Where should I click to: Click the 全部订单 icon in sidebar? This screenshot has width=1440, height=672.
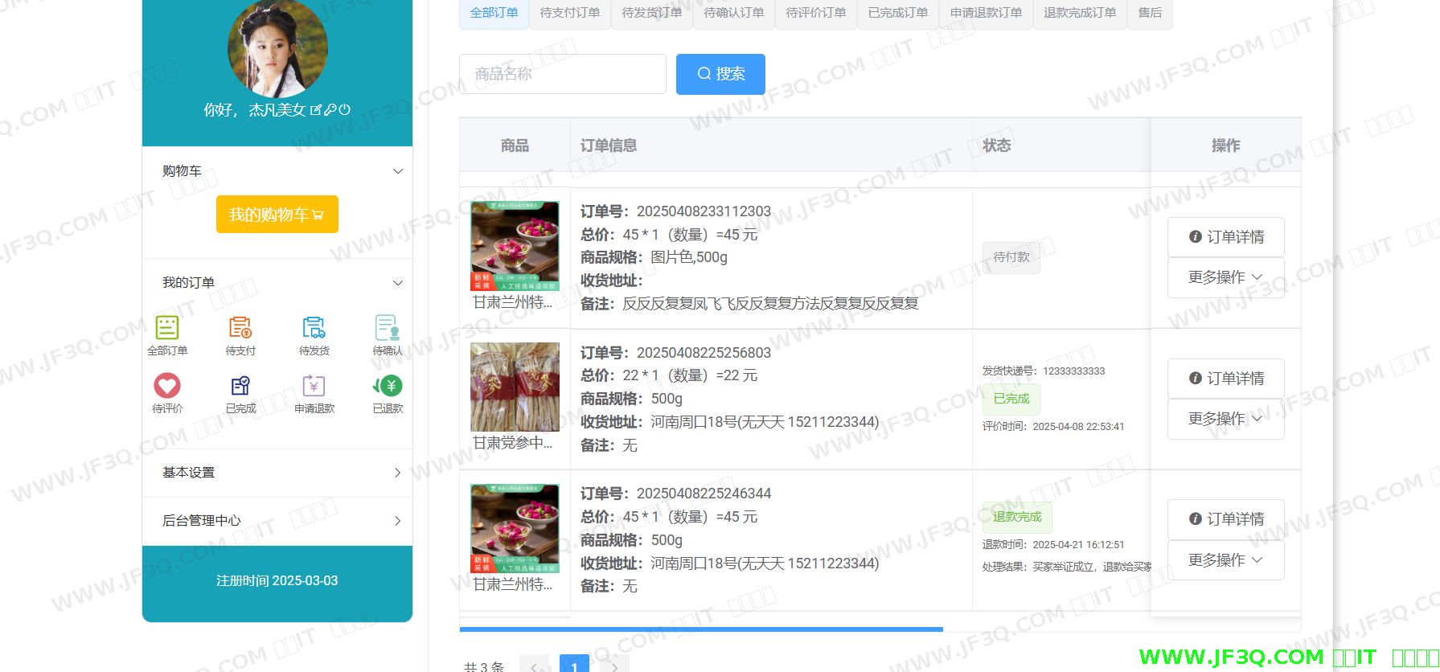(167, 328)
